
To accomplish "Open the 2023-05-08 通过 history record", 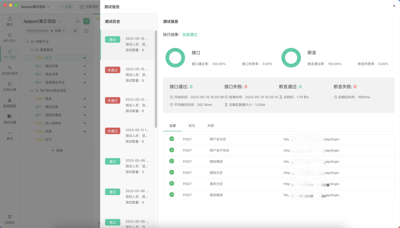I will click(x=127, y=166).
